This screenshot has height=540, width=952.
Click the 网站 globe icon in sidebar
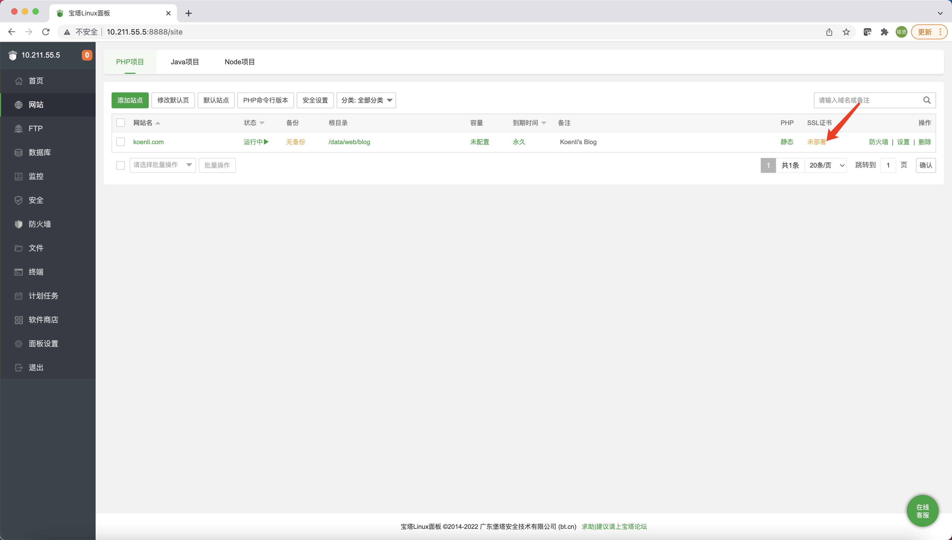pos(19,105)
